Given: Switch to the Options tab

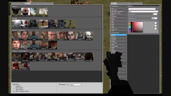Looking at the screenshot, I should click(139, 3).
